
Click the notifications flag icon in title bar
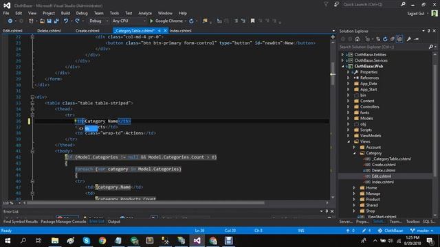(326, 5)
